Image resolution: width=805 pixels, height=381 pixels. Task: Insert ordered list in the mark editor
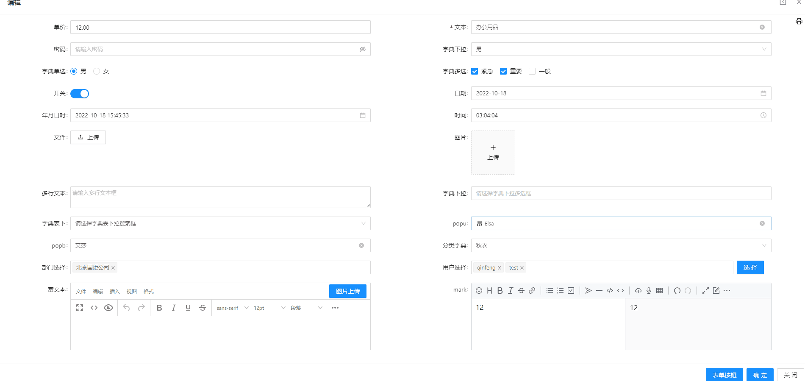click(560, 290)
